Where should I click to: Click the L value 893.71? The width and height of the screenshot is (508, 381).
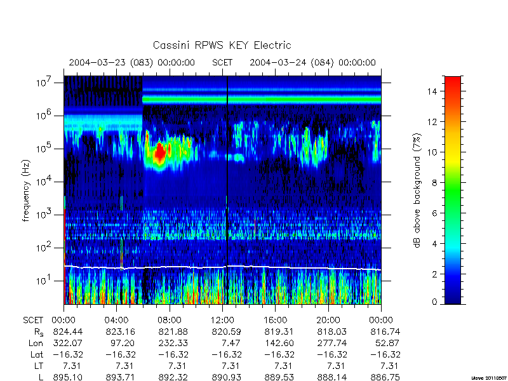(x=121, y=377)
